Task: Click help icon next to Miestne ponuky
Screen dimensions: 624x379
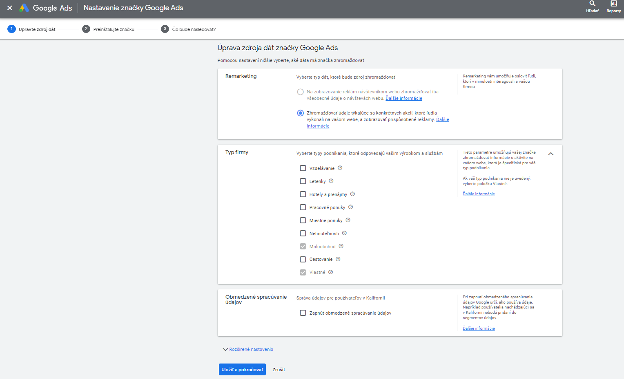Action: (x=348, y=220)
